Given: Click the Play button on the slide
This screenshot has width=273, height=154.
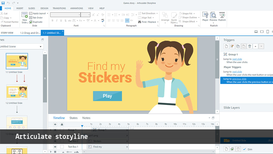Looking at the screenshot, I should point(107,96).
